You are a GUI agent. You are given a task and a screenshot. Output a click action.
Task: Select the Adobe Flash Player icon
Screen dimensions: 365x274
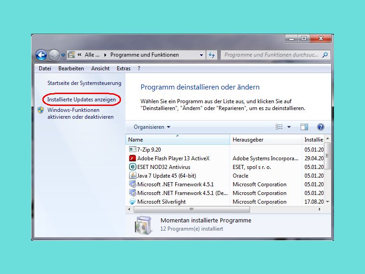point(132,158)
